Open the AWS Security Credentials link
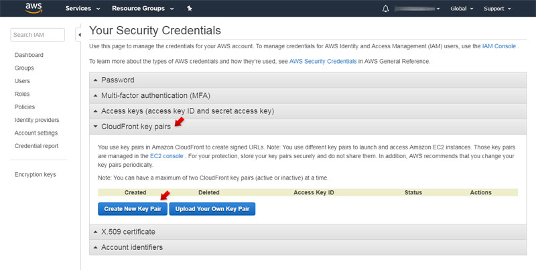The image size is (536, 270). [323, 62]
